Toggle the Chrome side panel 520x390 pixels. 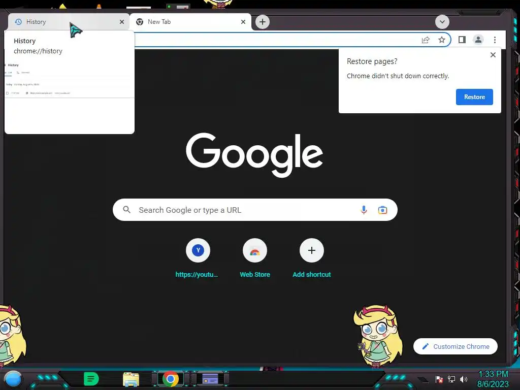click(x=462, y=40)
